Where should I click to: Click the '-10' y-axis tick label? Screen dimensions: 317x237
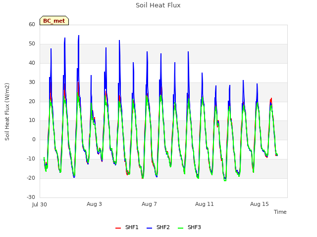click(x=31, y=159)
